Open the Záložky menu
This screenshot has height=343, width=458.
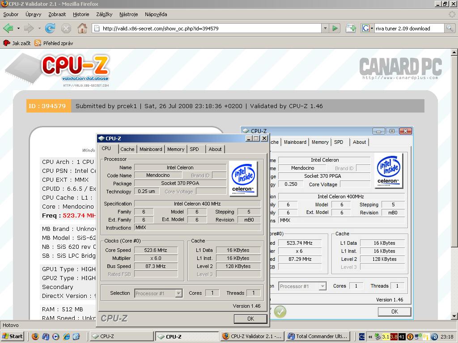[x=104, y=14]
